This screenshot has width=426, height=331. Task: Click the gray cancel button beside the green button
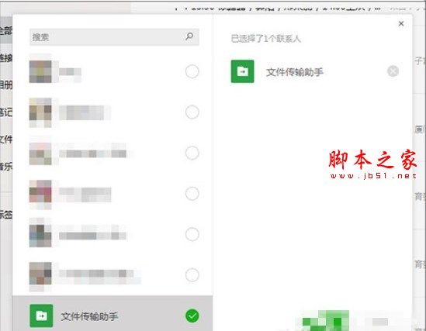[x=379, y=322]
